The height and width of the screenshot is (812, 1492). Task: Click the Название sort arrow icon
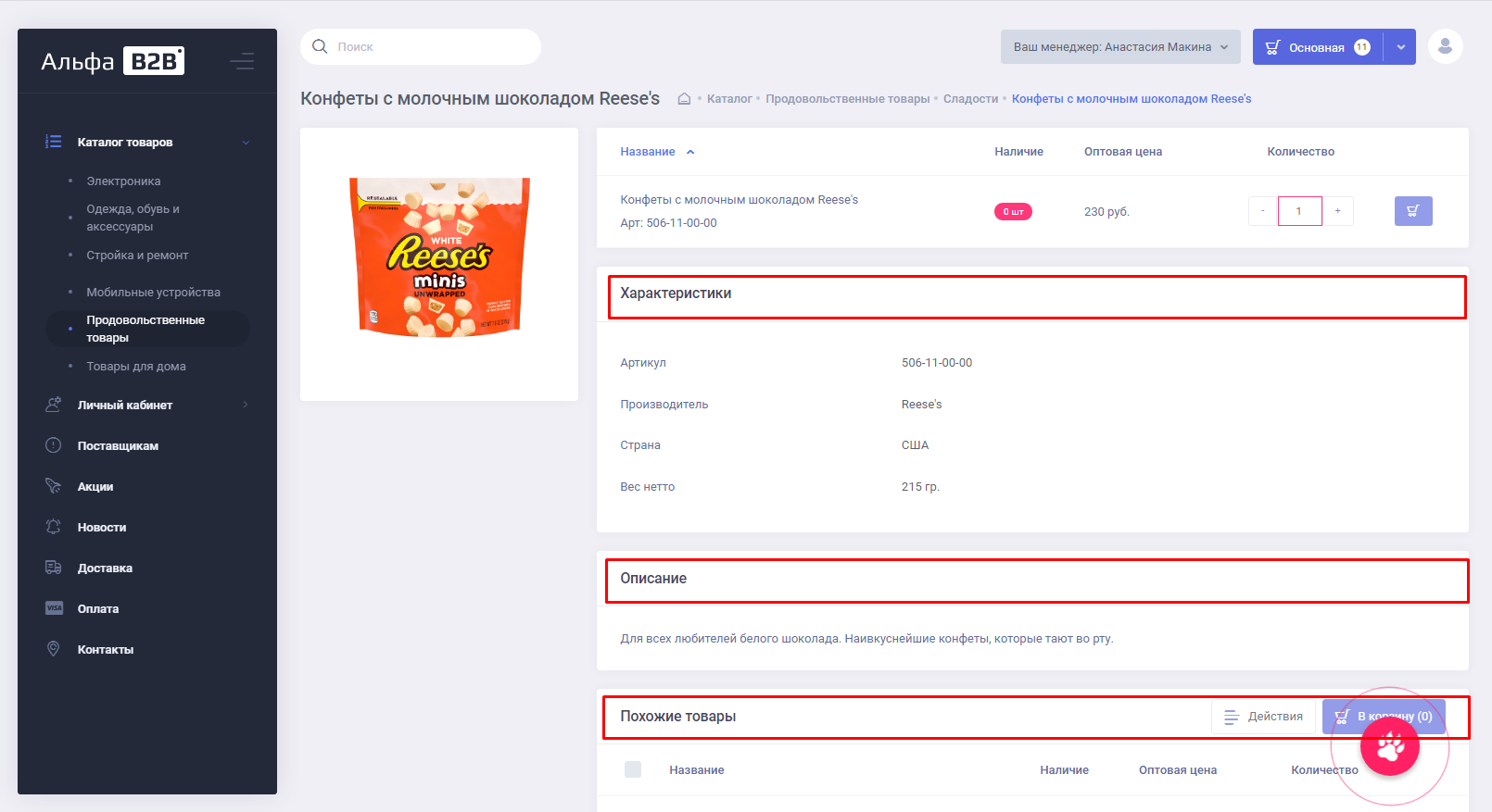point(690,152)
